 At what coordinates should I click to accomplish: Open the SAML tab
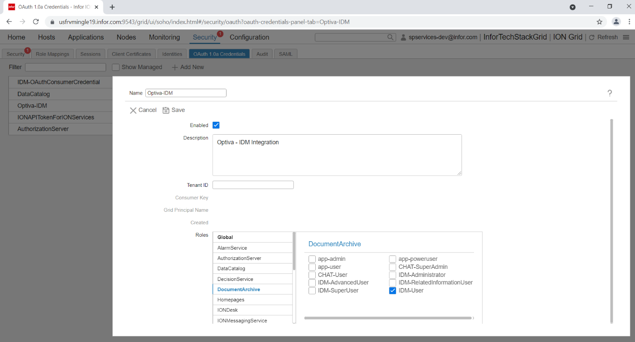tap(285, 53)
